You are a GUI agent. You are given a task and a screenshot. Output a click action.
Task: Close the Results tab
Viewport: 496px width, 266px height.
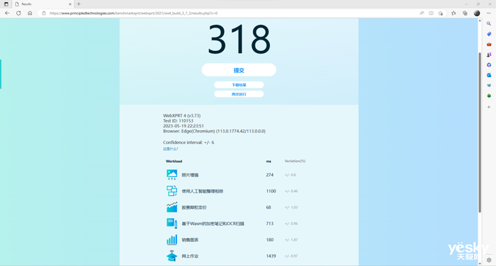tap(70, 4)
